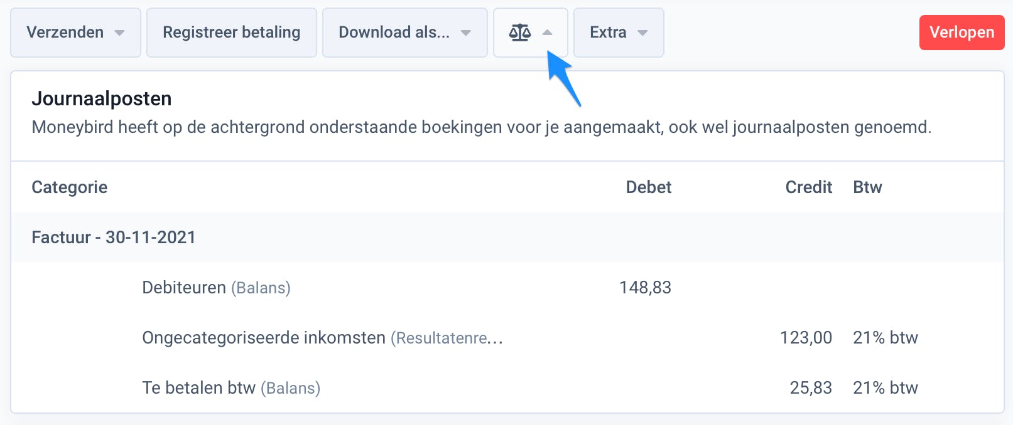Image resolution: width=1013 pixels, height=425 pixels.
Task: Click the Resultatenrekening link for Ongecategoriseerde inkomsten
Action: [x=446, y=337]
